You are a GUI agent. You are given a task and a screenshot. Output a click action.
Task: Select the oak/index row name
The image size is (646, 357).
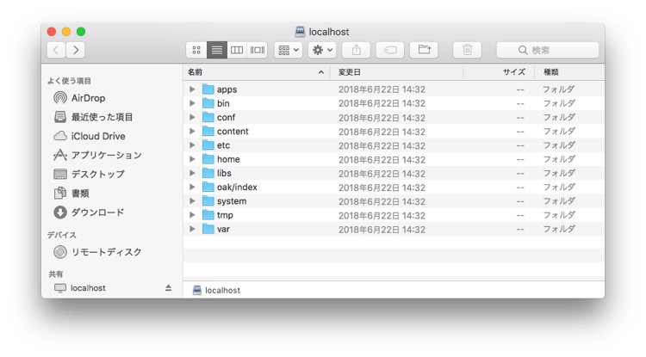(x=237, y=188)
